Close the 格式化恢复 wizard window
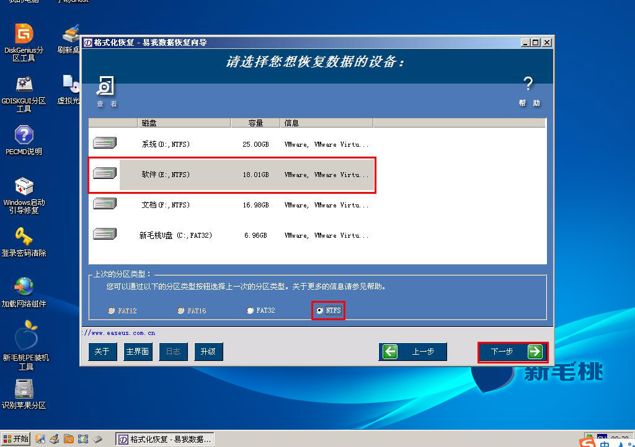The image size is (635, 447). point(547,43)
